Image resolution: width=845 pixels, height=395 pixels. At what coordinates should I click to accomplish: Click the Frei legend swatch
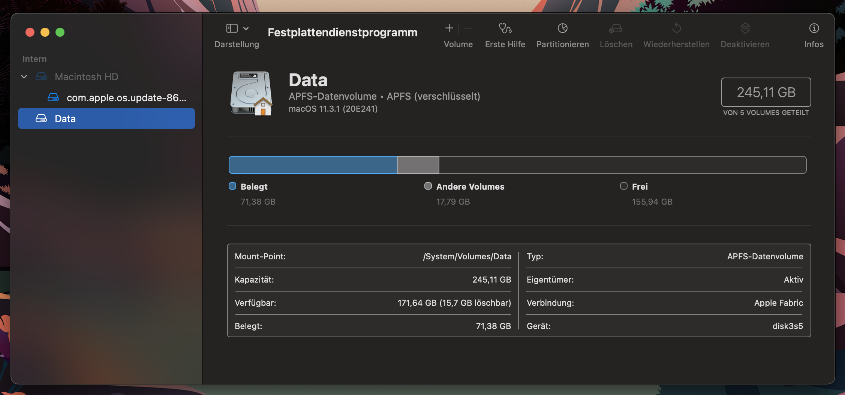coord(624,186)
